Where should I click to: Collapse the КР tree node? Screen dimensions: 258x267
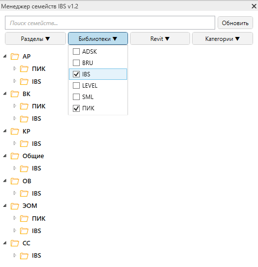[5, 131]
